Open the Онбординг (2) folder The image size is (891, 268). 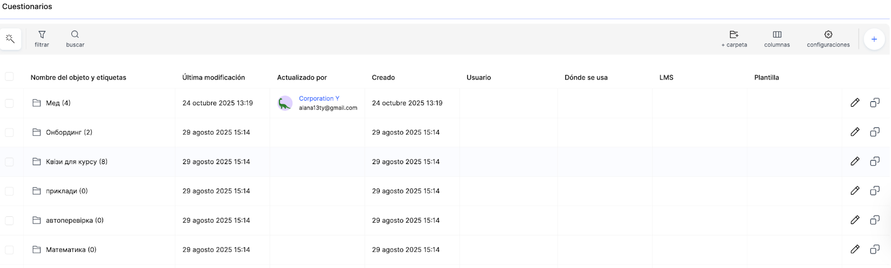[x=69, y=132]
